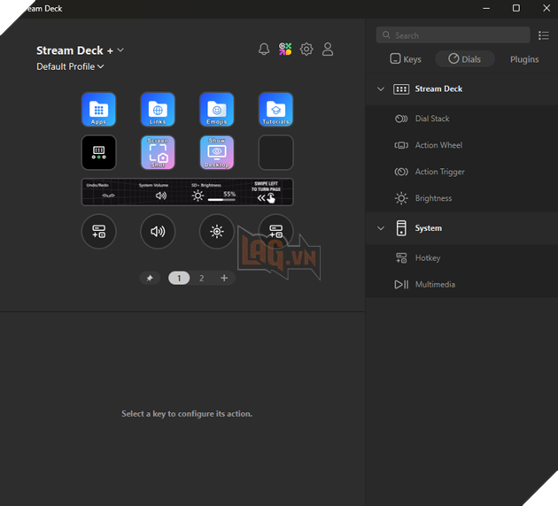Collapse the Stream Deck category

click(381, 88)
